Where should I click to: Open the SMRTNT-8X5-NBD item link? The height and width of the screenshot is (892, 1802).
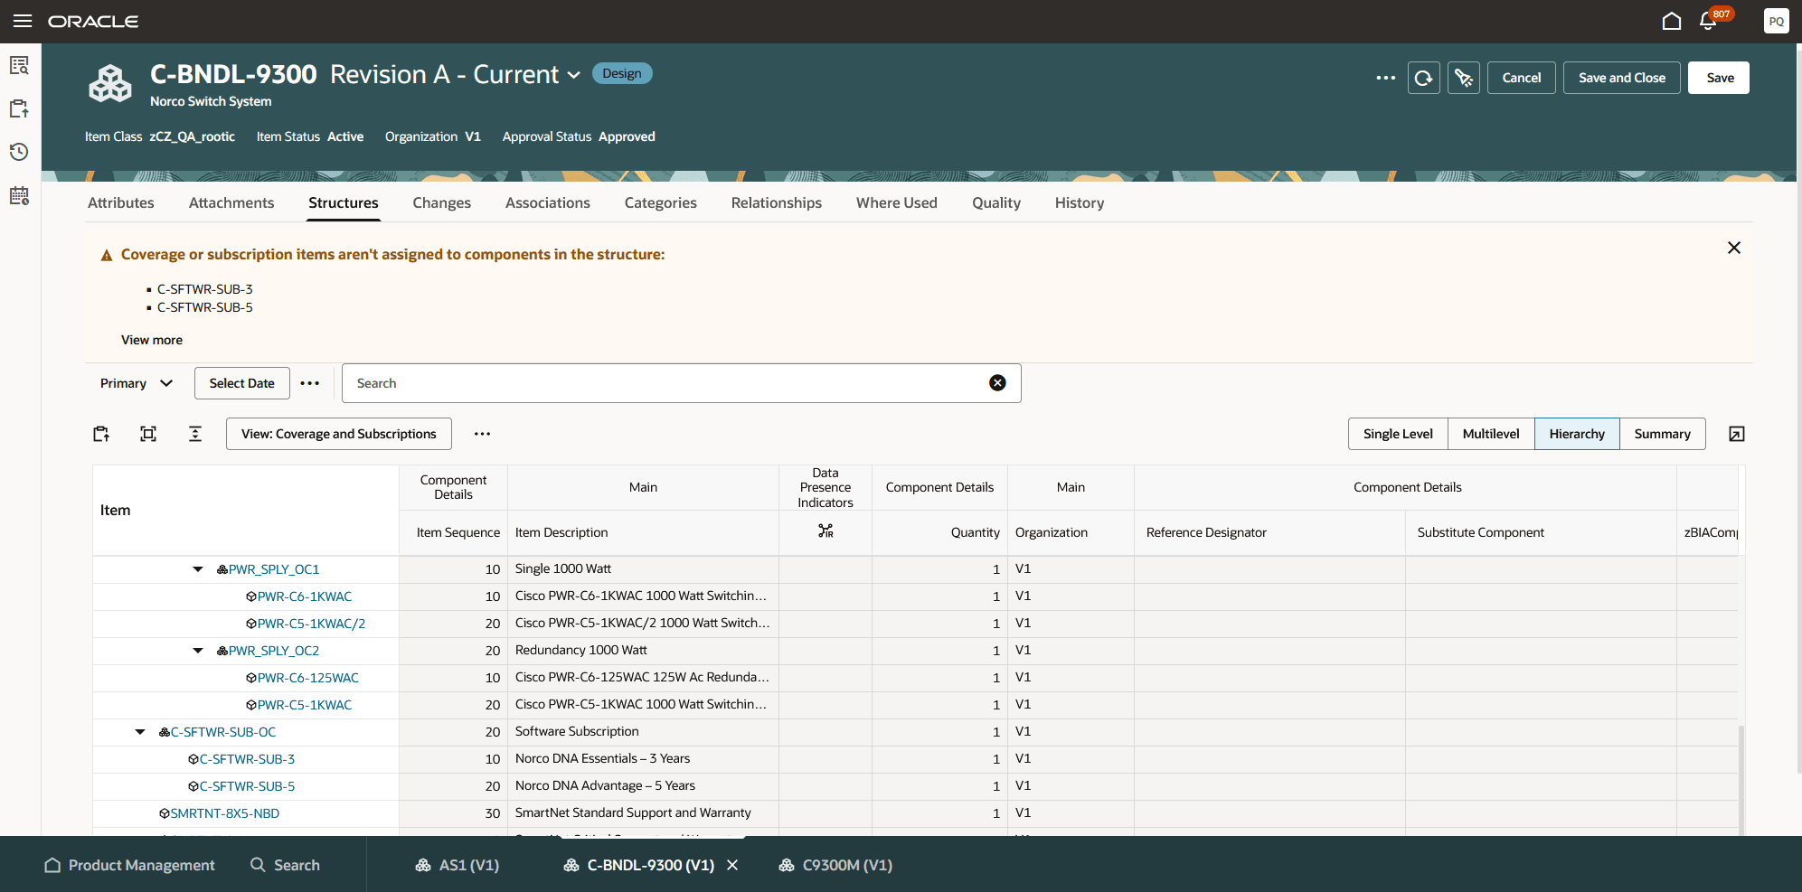click(225, 813)
